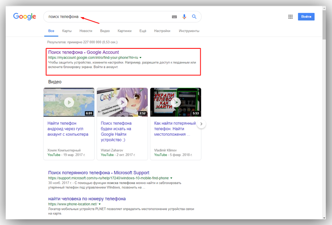
Task: Click the search input with поиск телефона
Action: [x=108, y=17]
